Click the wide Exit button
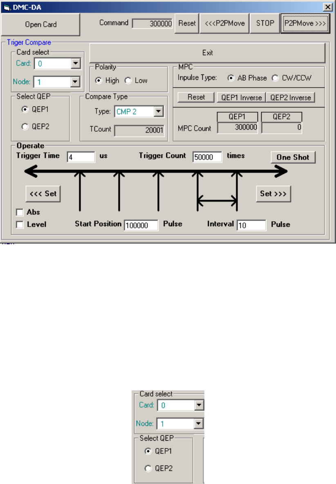Viewport: 336px width, 484px height. 207,53
